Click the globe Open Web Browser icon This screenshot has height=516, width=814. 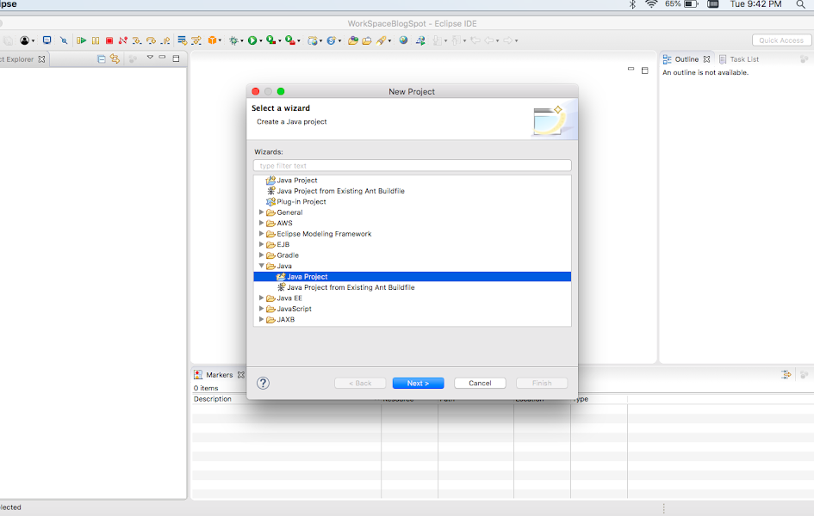pos(403,40)
